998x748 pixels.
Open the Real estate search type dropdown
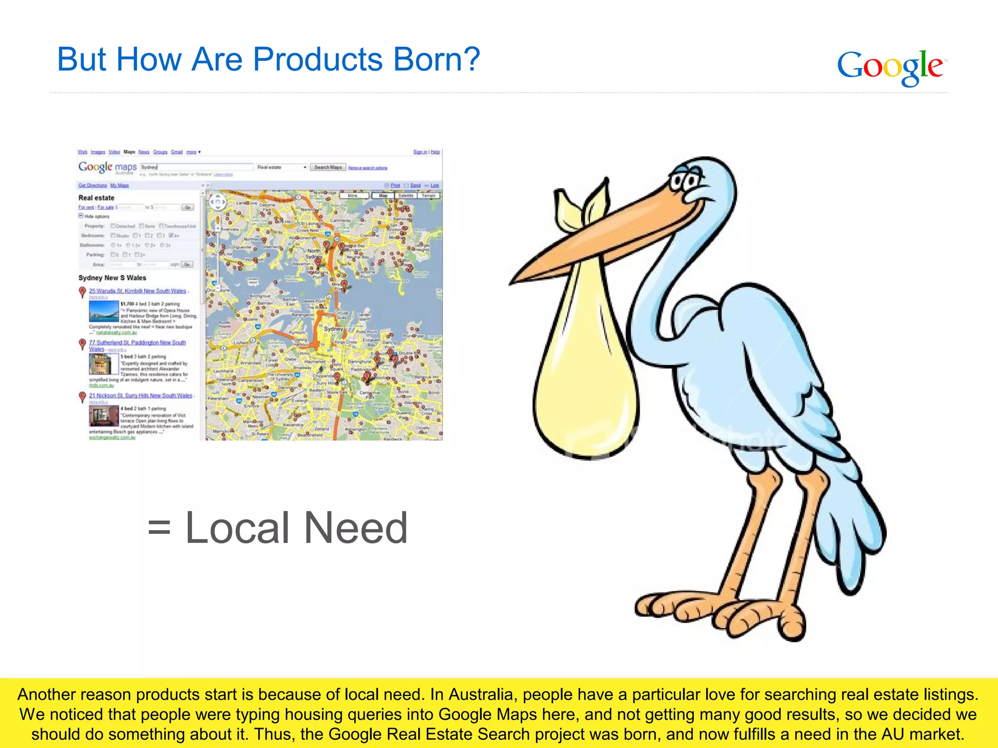click(x=282, y=167)
